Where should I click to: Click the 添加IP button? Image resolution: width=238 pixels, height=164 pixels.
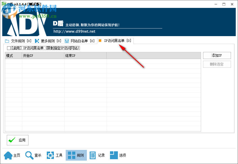click(x=217, y=56)
